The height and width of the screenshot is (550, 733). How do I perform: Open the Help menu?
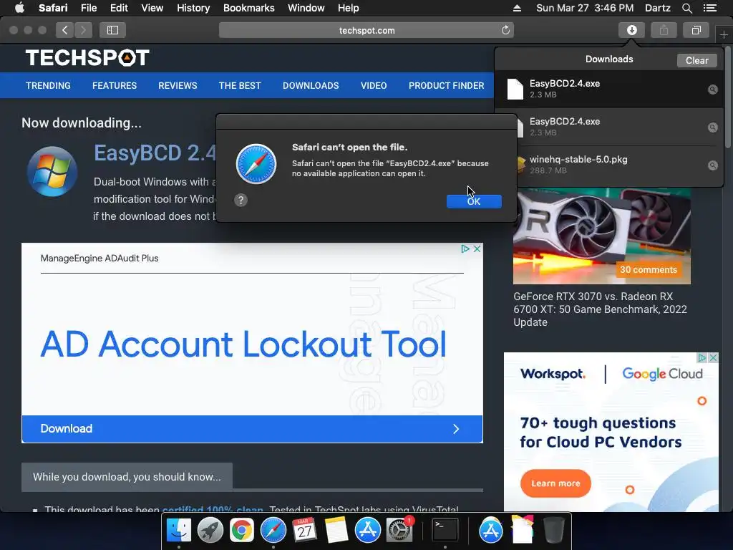click(349, 8)
